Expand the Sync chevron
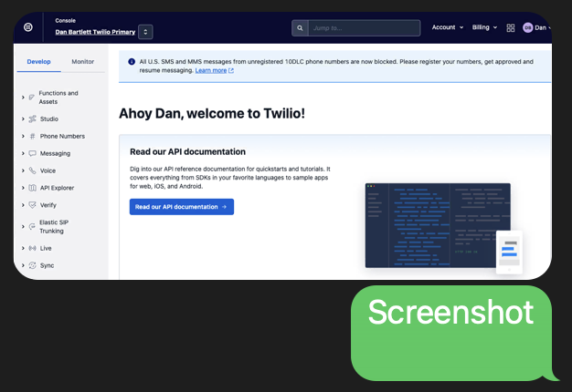 point(23,265)
